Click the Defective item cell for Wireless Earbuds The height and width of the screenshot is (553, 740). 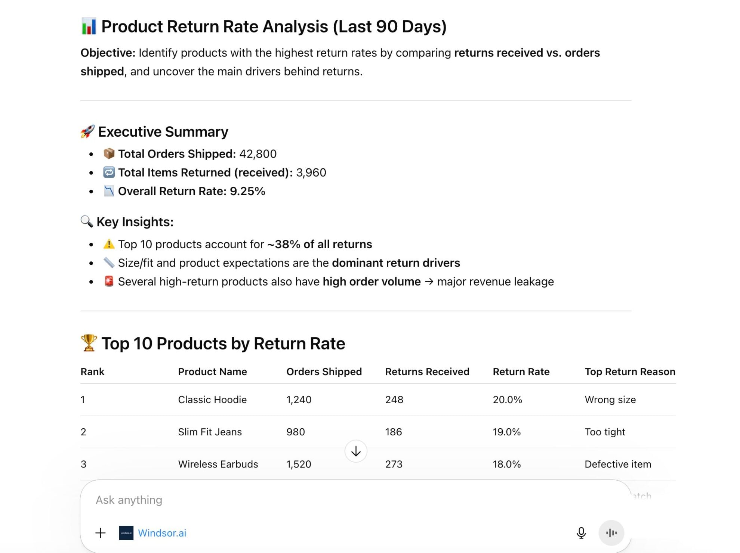pos(617,464)
